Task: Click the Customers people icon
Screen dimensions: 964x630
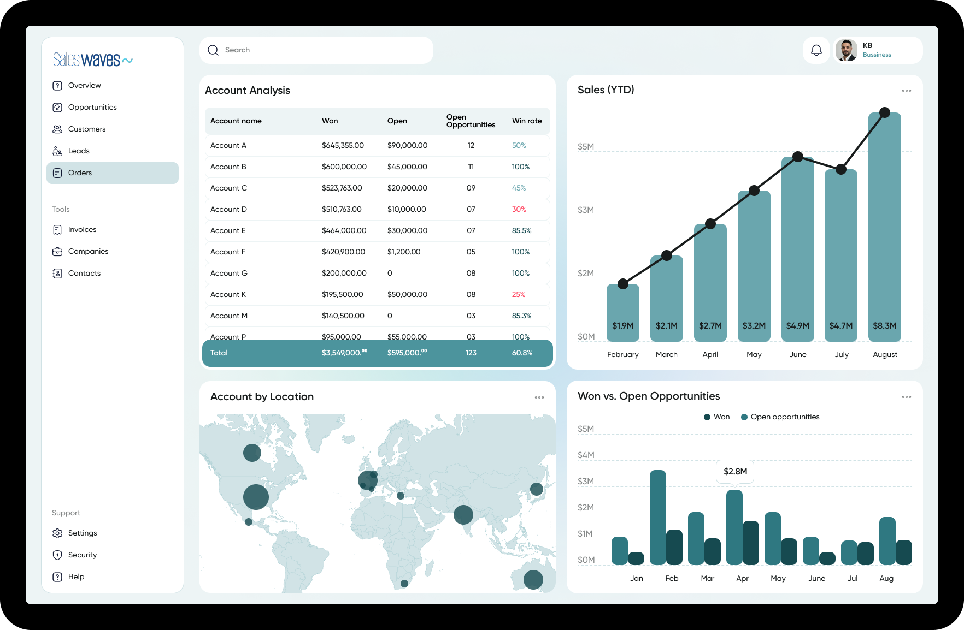Action: coord(57,129)
